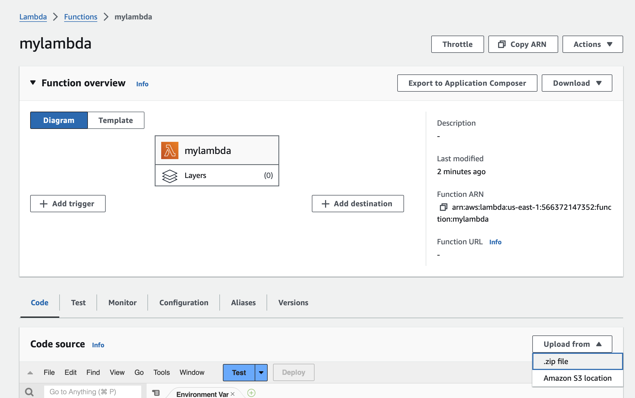Click the orange Lambda icon in diagram

click(x=170, y=150)
